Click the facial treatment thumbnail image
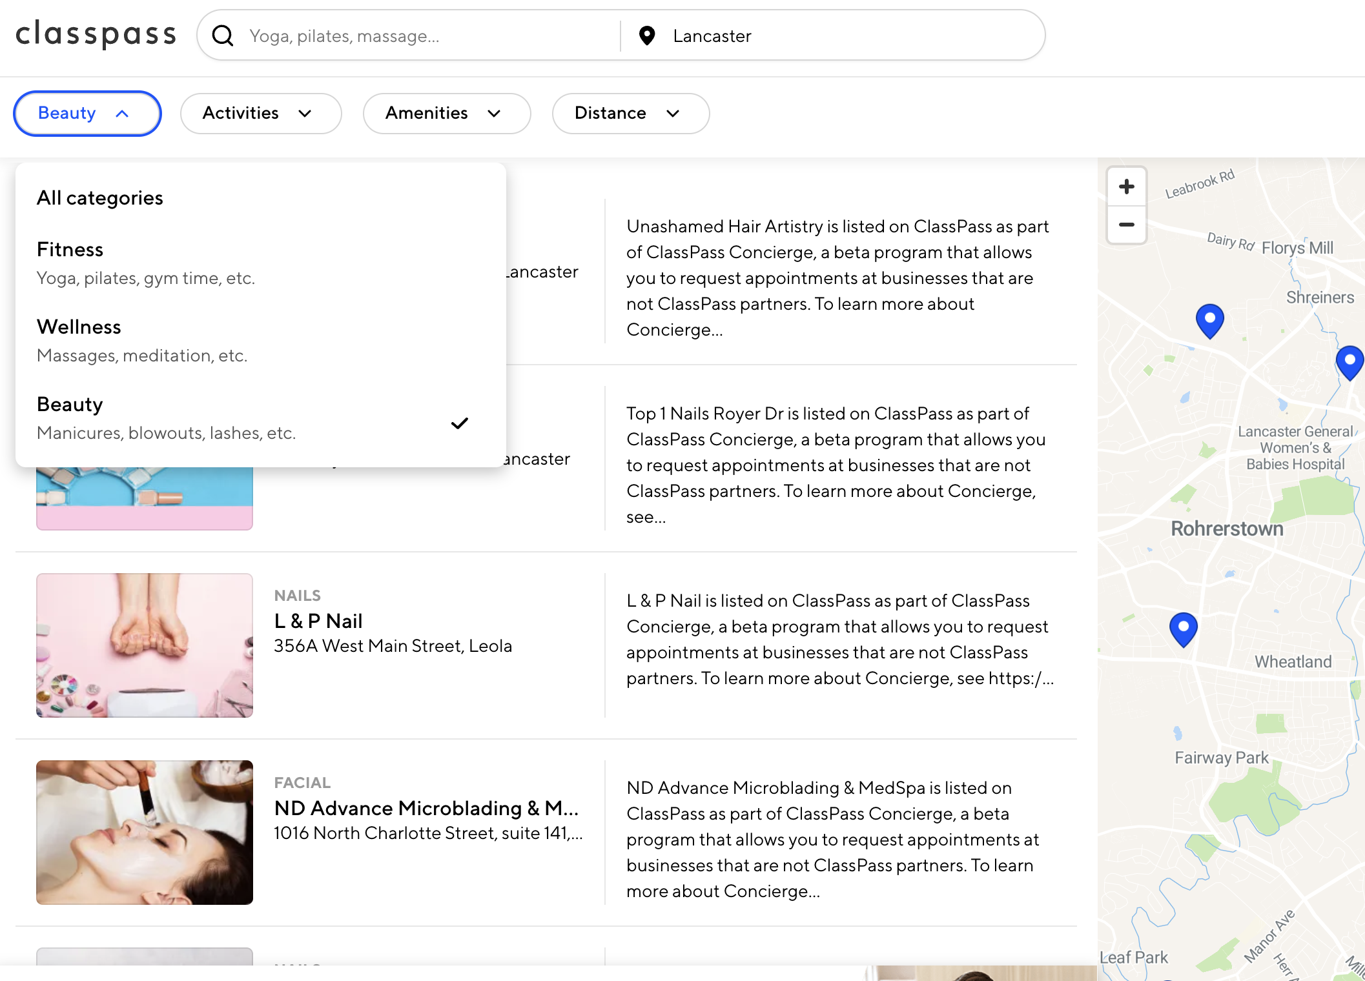The width and height of the screenshot is (1365, 981). pyautogui.click(x=145, y=833)
